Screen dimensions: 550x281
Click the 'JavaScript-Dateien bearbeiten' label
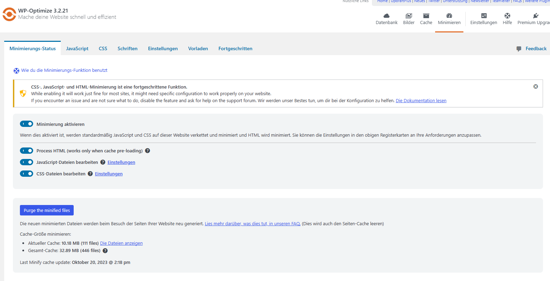[x=67, y=162]
